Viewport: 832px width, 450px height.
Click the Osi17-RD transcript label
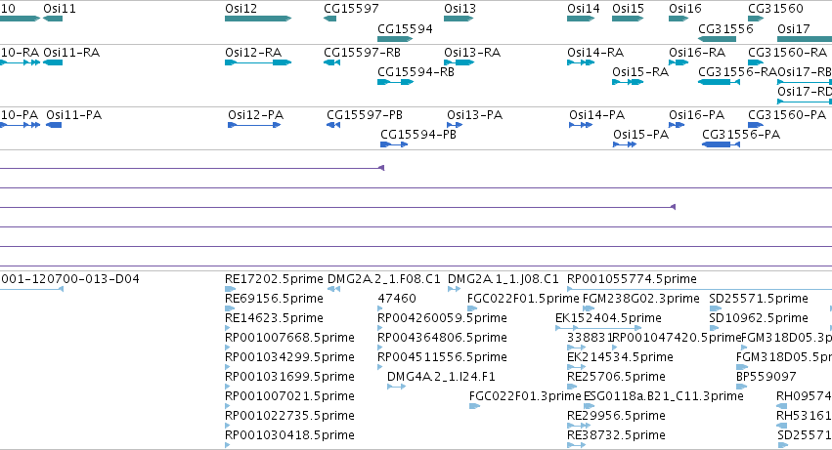pos(805,91)
